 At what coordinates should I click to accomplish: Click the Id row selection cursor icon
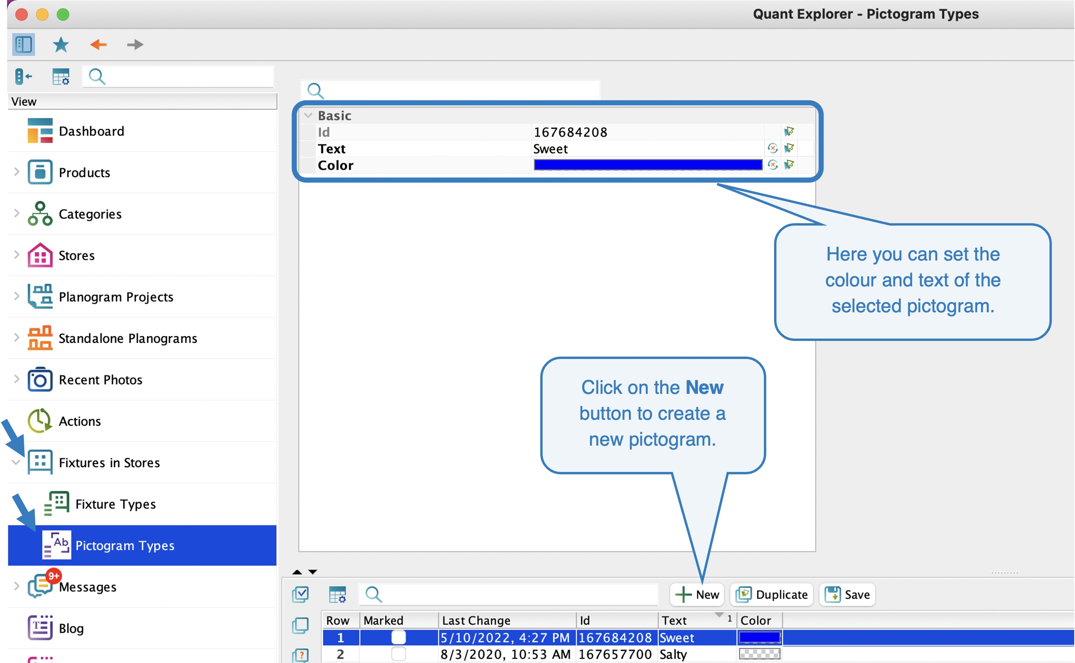[789, 131]
